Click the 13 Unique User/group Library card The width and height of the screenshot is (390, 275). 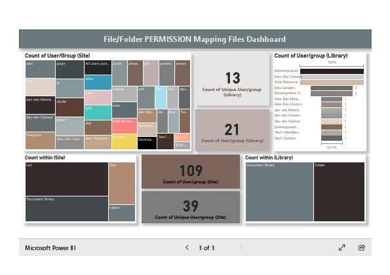tap(232, 79)
